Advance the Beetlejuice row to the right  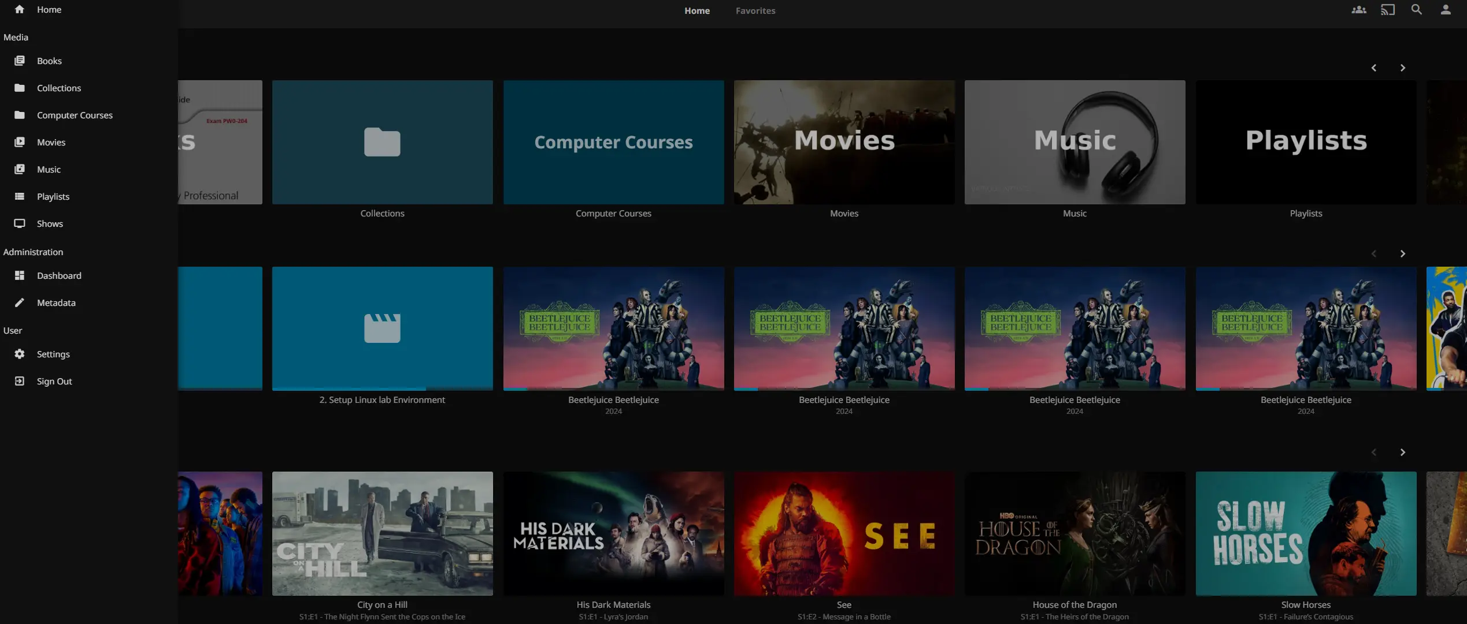pyautogui.click(x=1403, y=253)
